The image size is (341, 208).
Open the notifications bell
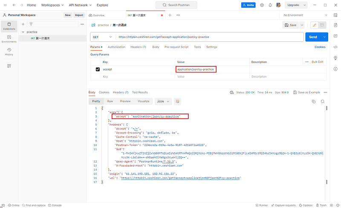tap(270, 5)
